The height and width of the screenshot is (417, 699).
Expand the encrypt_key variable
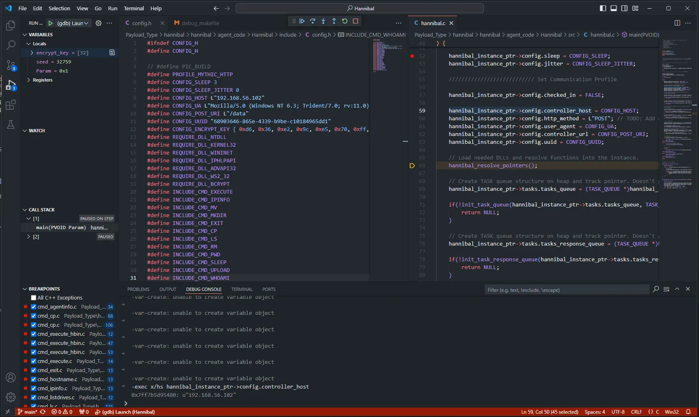pyautogui.click(x=32, y=53)
